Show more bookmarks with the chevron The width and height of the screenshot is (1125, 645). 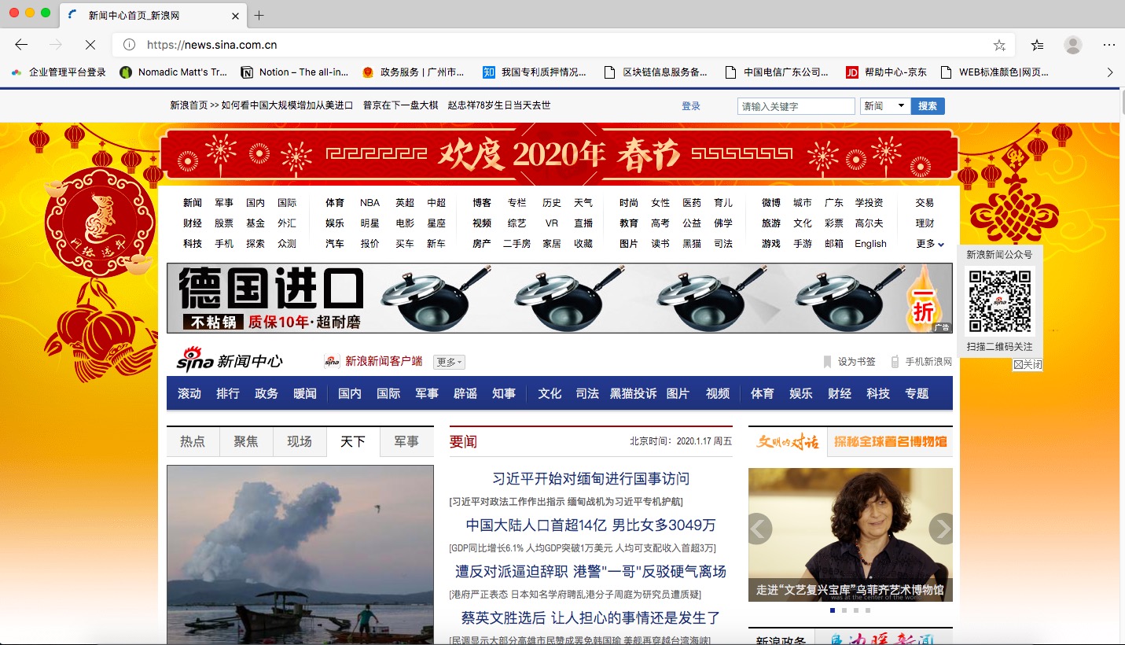click(x=1110, y=72)
